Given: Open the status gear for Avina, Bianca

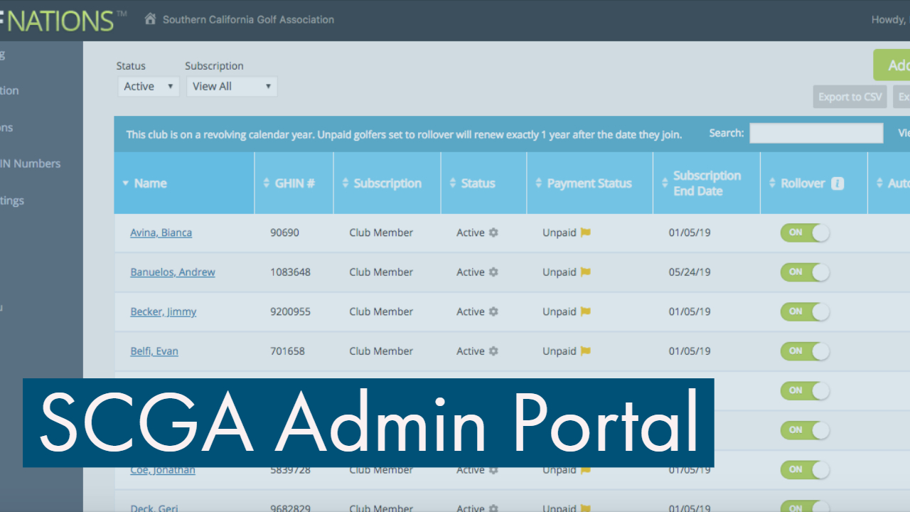Looking at the screenshot, I should tap(493, 233).
